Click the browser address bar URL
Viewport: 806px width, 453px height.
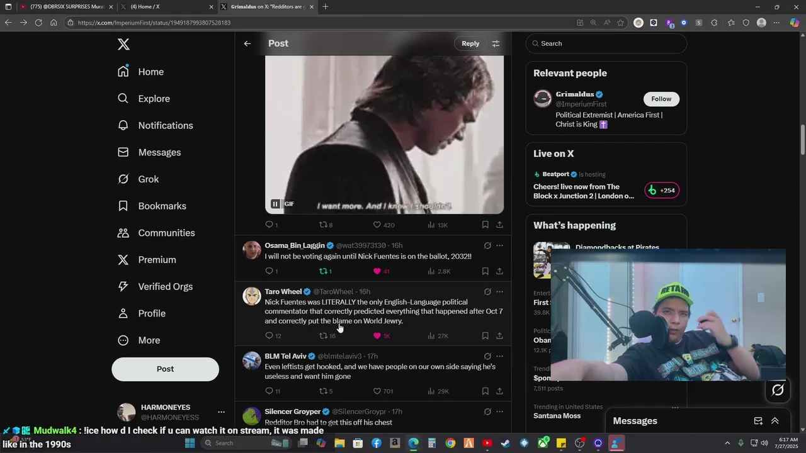[154, 23]
